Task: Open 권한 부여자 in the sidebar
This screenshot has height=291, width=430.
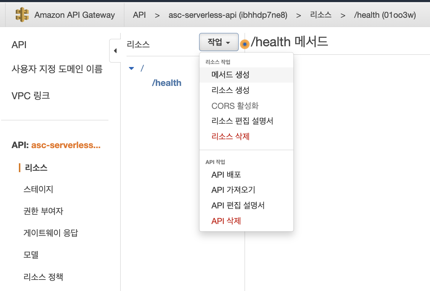Action: pos(43,211)
